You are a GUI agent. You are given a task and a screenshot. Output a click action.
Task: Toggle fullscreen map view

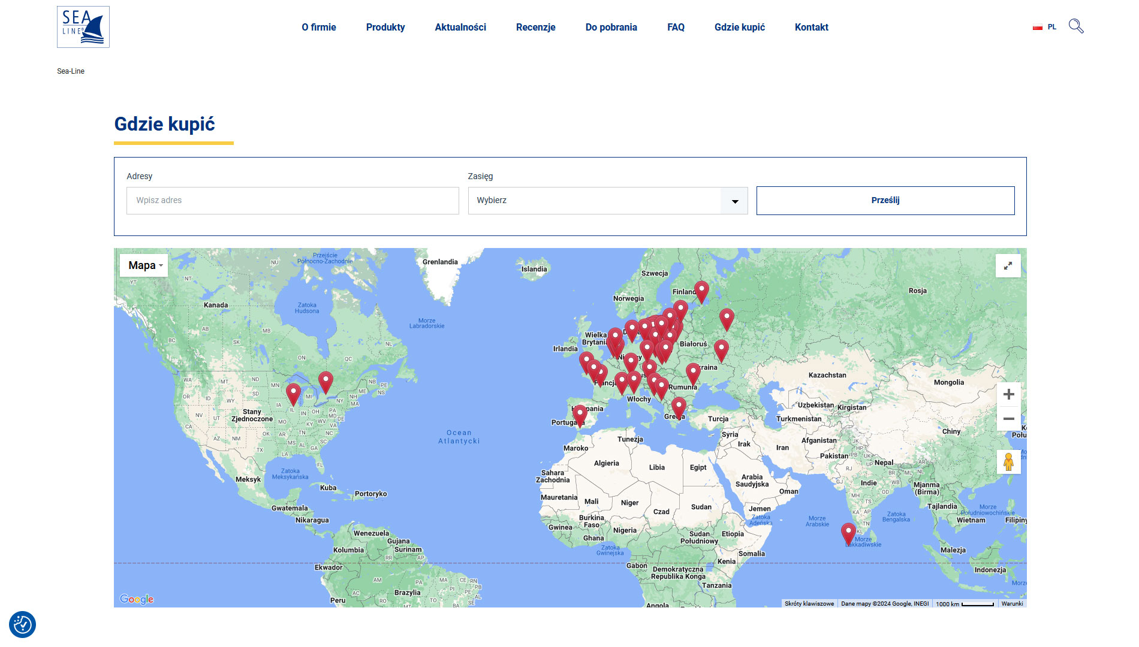click(1008, 265)
